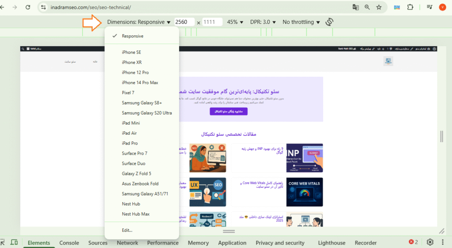This screenshot has height=248, width=452.
Task: Click the address bar URL
Action: point(90,7)
